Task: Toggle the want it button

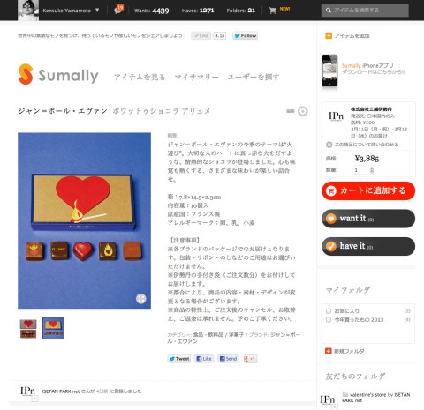Action: tap(368, 219)
